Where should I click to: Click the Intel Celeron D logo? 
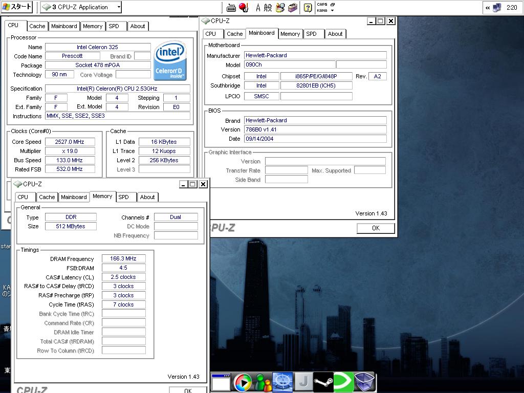click(170, 61)
